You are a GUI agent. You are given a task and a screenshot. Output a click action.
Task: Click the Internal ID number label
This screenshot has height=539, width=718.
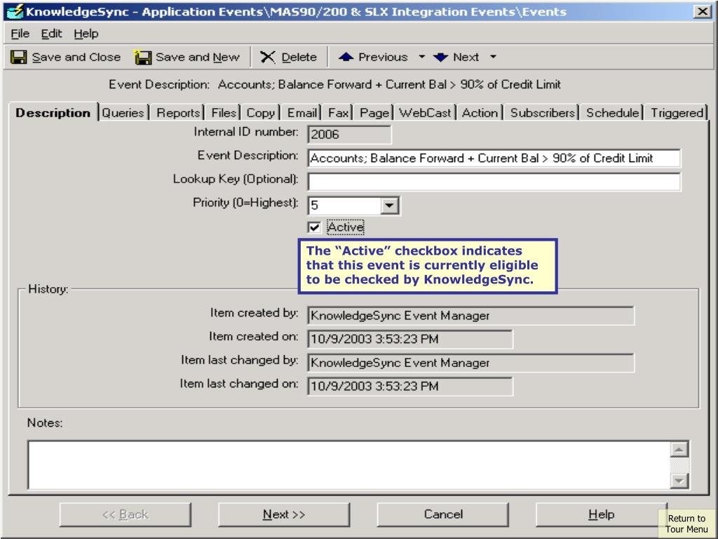[x=246, y=132]
